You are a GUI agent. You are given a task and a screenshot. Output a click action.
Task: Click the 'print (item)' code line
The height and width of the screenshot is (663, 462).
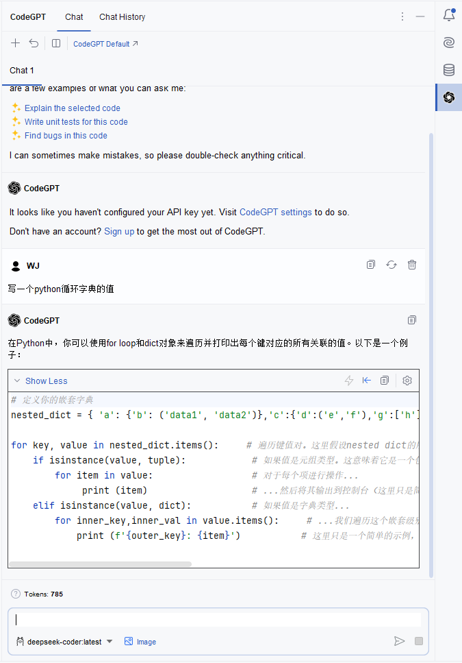(x=114, y=490)
